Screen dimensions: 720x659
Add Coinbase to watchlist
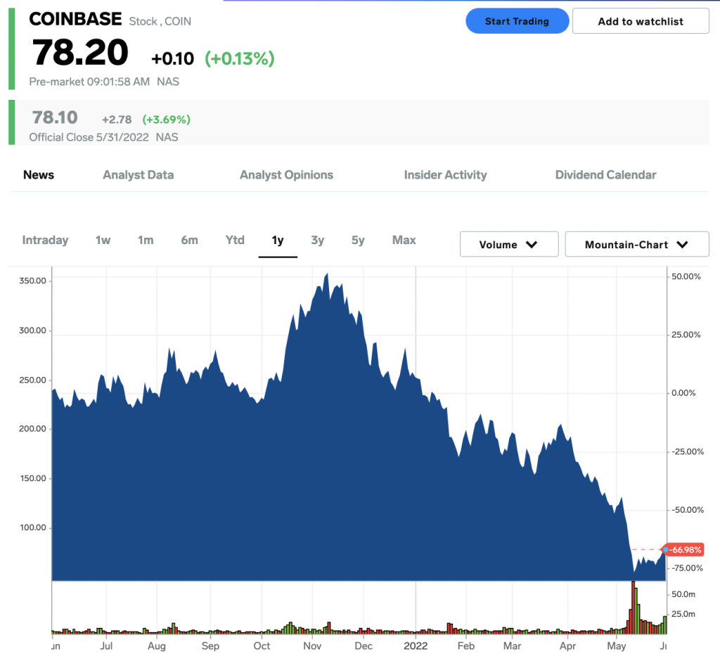point(641,21)
